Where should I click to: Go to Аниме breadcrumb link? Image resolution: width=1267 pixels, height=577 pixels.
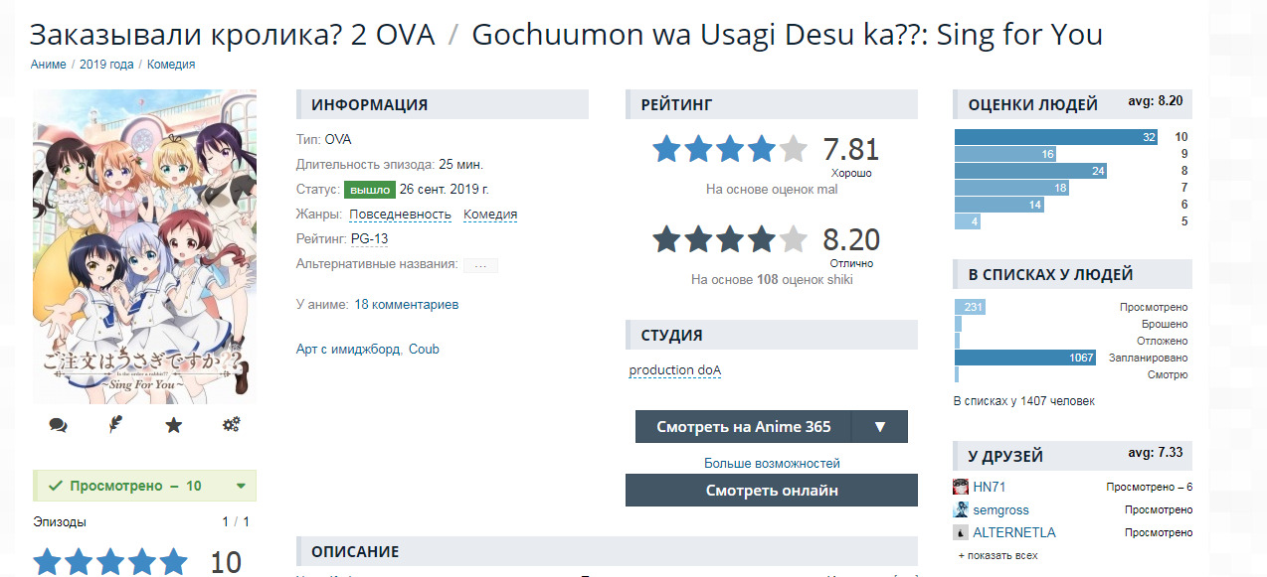click(x=48, y=65)
